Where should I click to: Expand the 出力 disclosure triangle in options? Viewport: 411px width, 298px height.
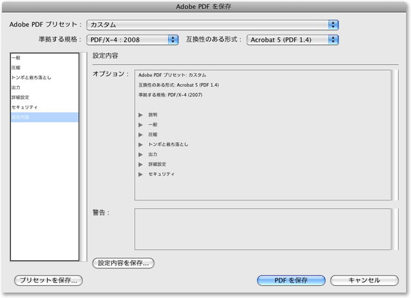140,155
